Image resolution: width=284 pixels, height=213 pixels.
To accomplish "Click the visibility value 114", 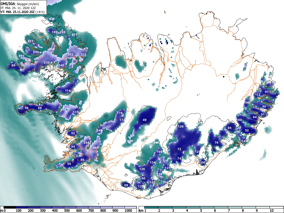I will (68, 91).
